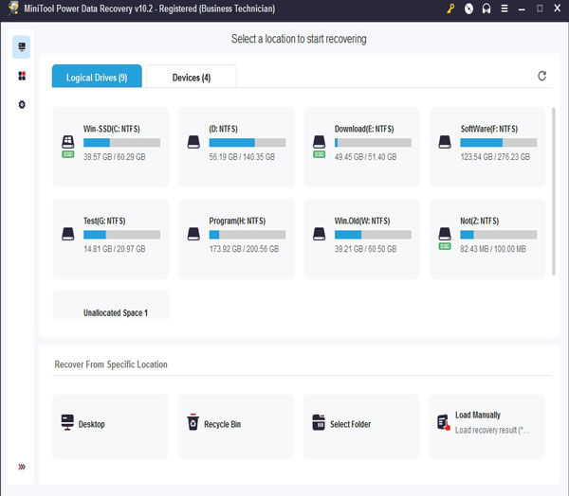
Task: Choose Recycle Bin recovery location
Action: [x=236, y=426]
